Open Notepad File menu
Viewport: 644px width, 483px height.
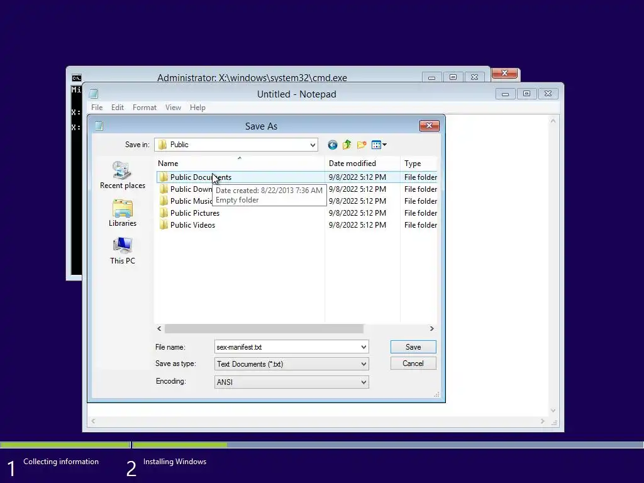pos(97,107)
